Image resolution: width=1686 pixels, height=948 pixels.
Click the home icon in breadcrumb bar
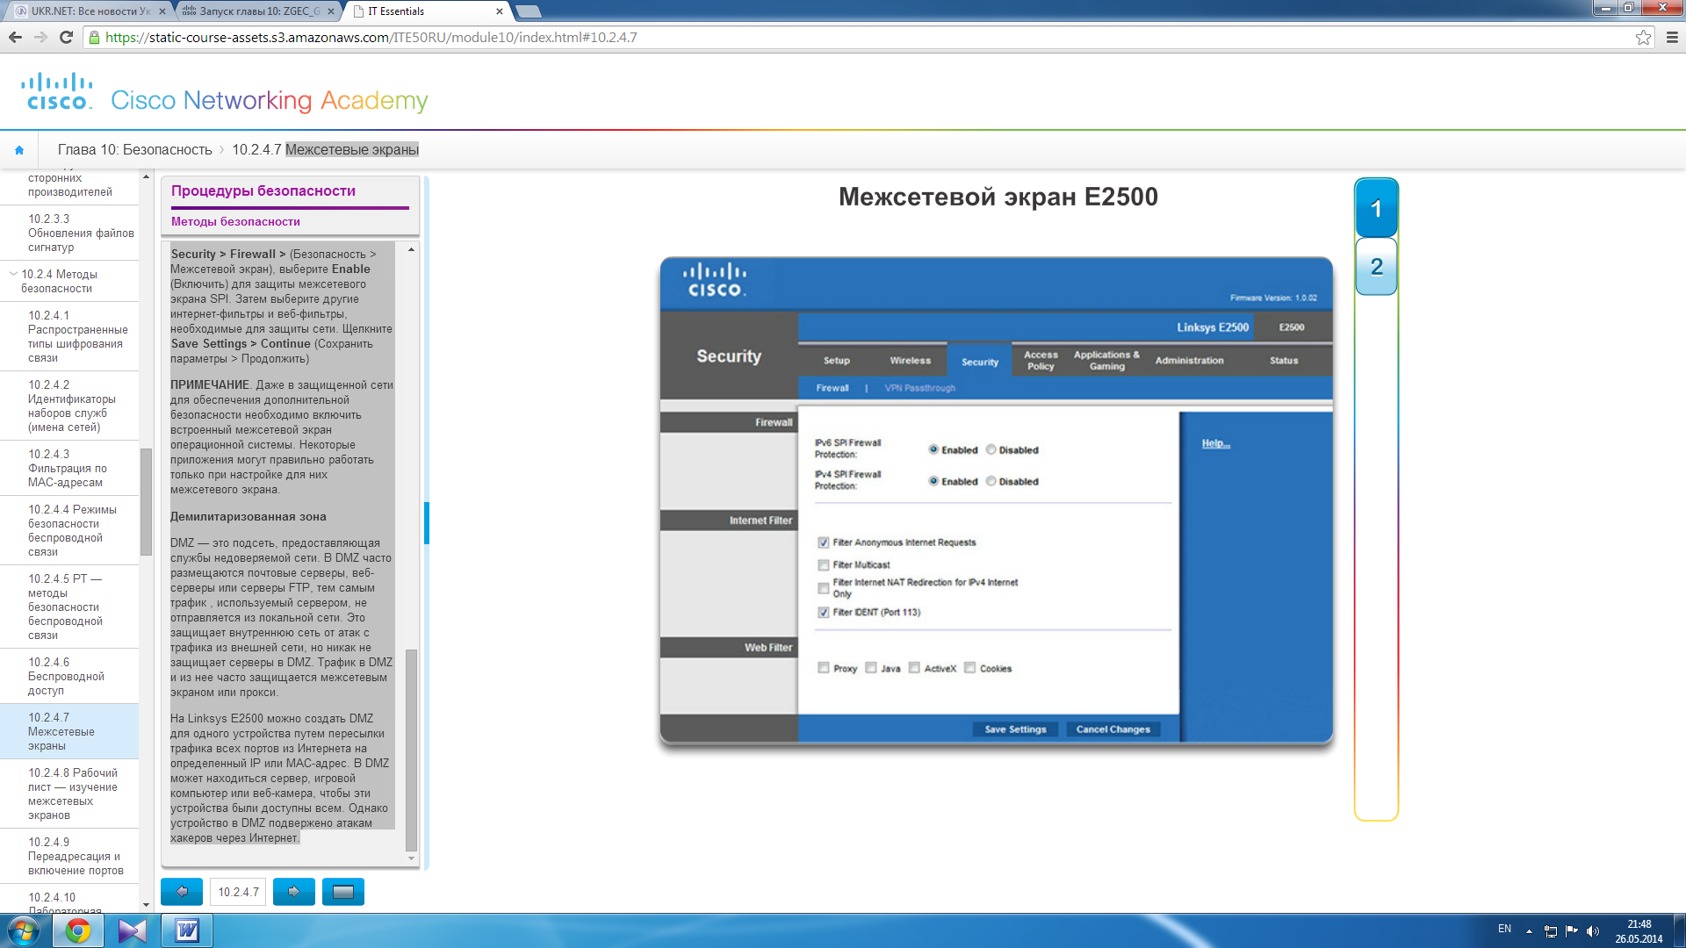19,150
